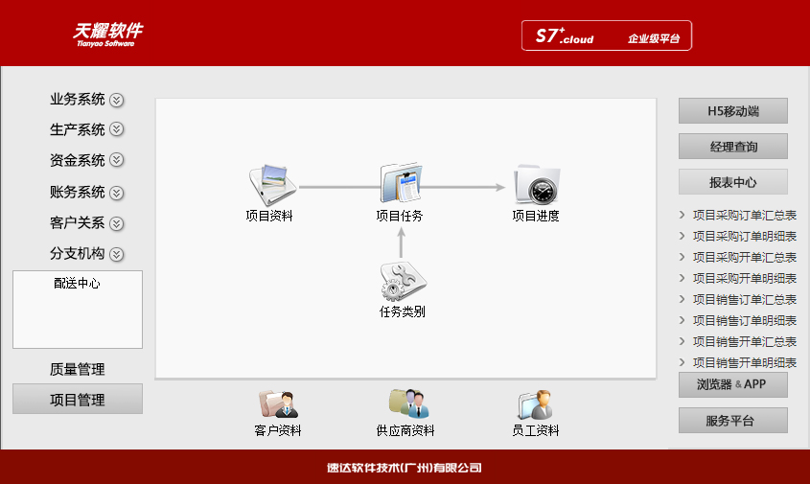Click the S7 cloud 企业级平台 logo
The height and width of the screenshot is (484, 810).
click(607, 36)
